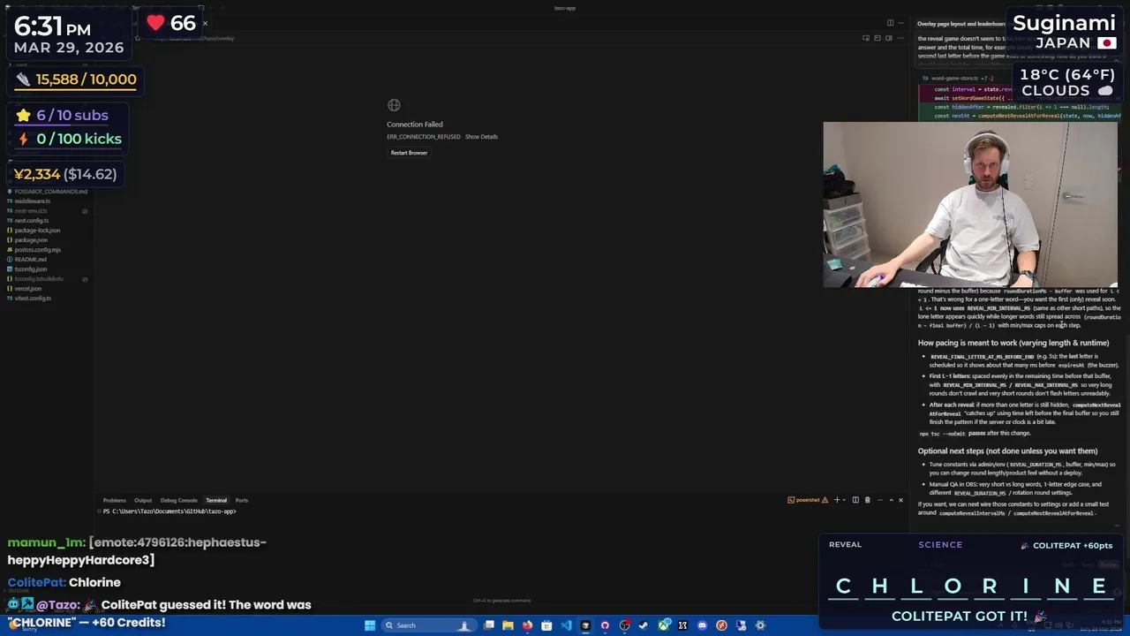The image size is (1130, 636).
Task: Switch to the Problems panel tab
Action: pos(114,501)
